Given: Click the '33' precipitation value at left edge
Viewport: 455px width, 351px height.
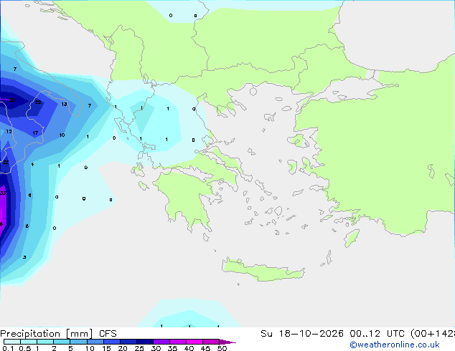Looking at the screenshot, I should (3, 193).
